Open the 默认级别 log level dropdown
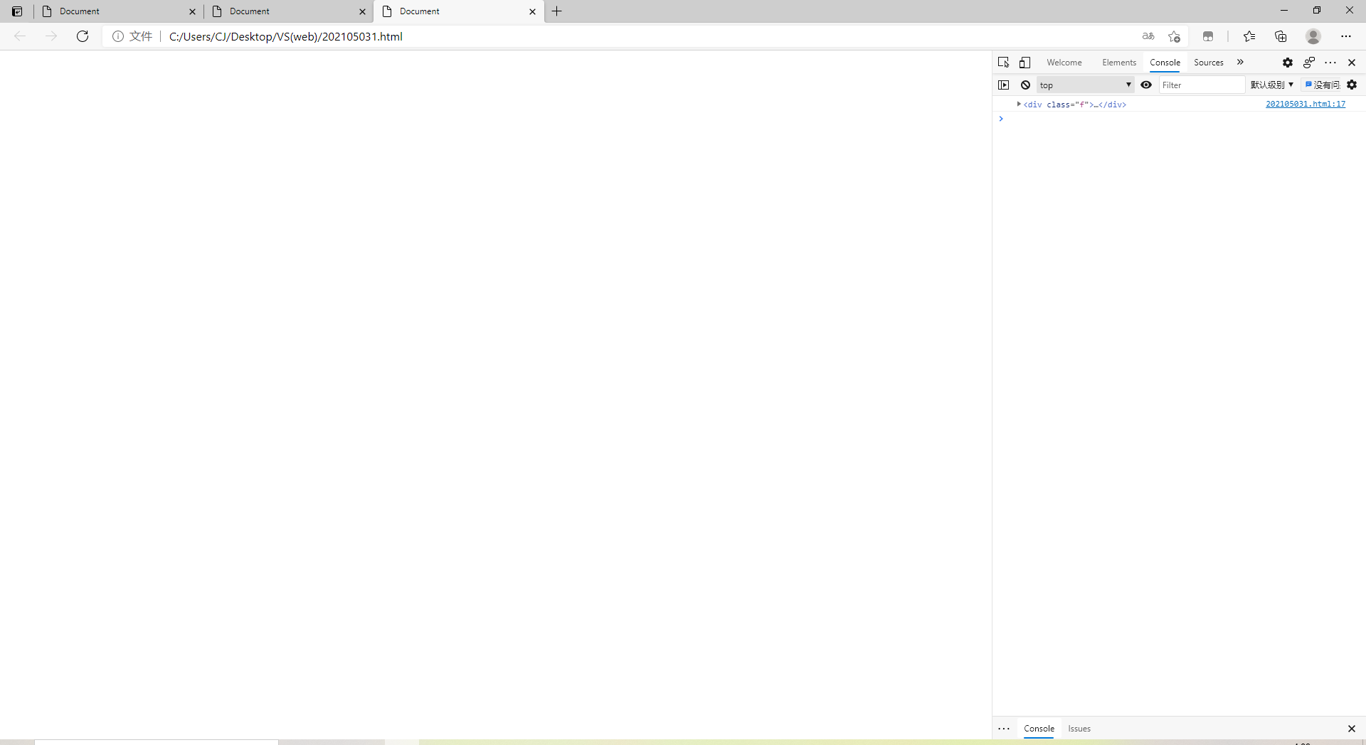Image resolution: width=1366 pixels, height=745 pixels. click(1271, 85)
